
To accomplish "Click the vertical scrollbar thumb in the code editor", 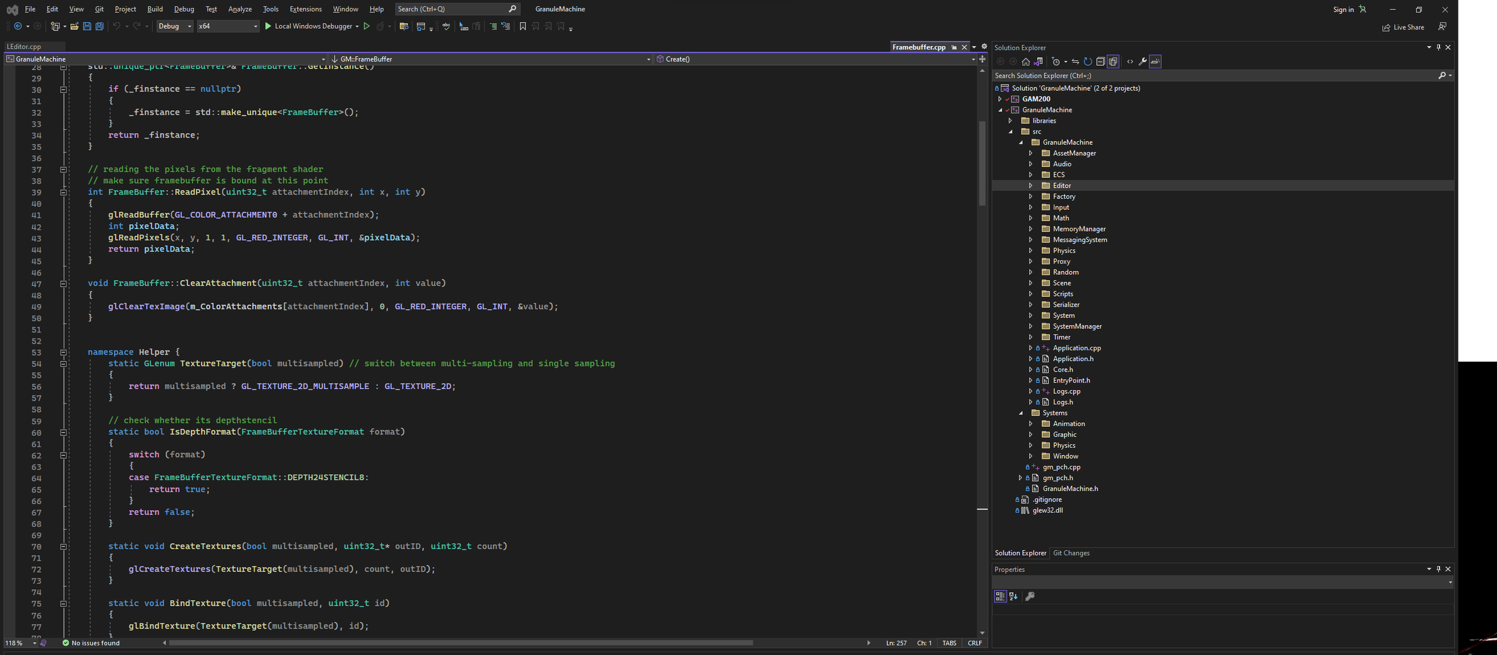I will point(982,163).
